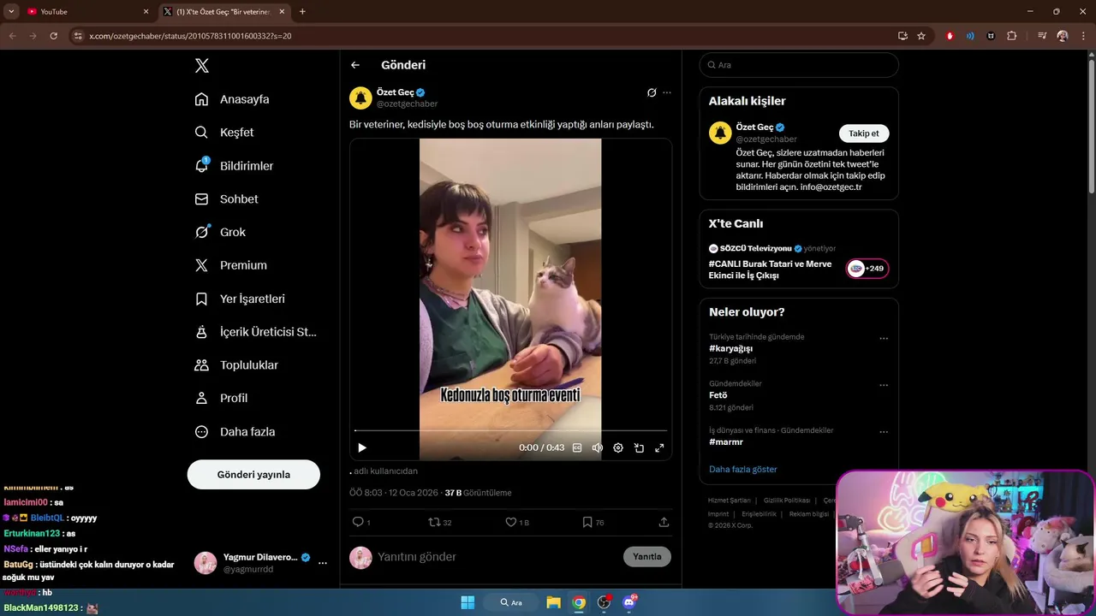
Task: Click browser address bar URL
Action: pos(190,36)
